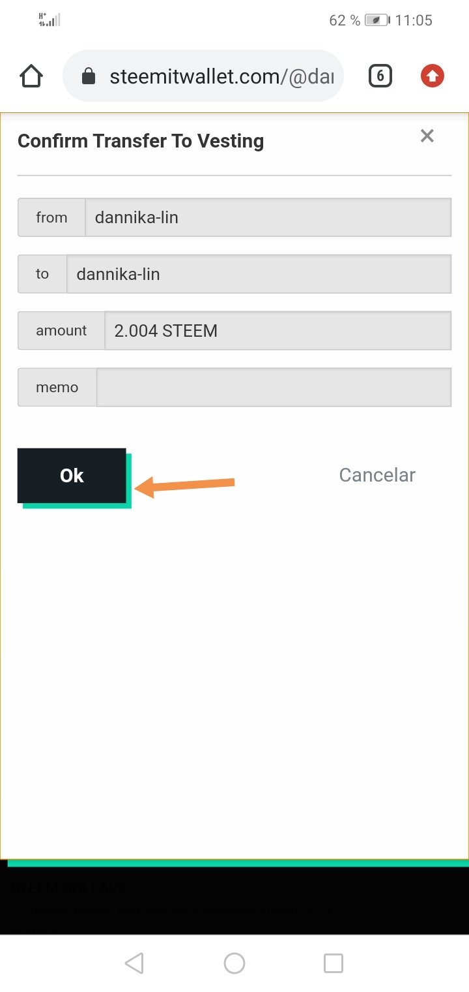This screenshot has width=469, height=992.
Task: Tap the battery indicator in status bar
Action: pos(377,20)
